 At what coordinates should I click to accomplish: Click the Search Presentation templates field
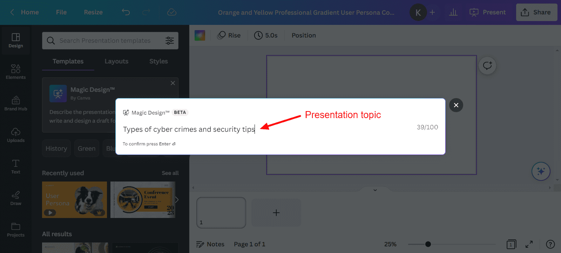pyautogui.click(x=110, y=41)
